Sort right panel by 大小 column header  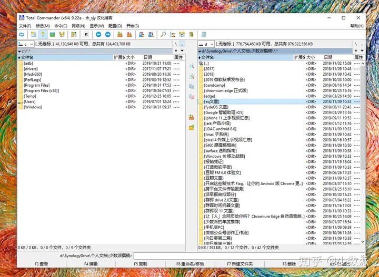[x=314, y=57]
